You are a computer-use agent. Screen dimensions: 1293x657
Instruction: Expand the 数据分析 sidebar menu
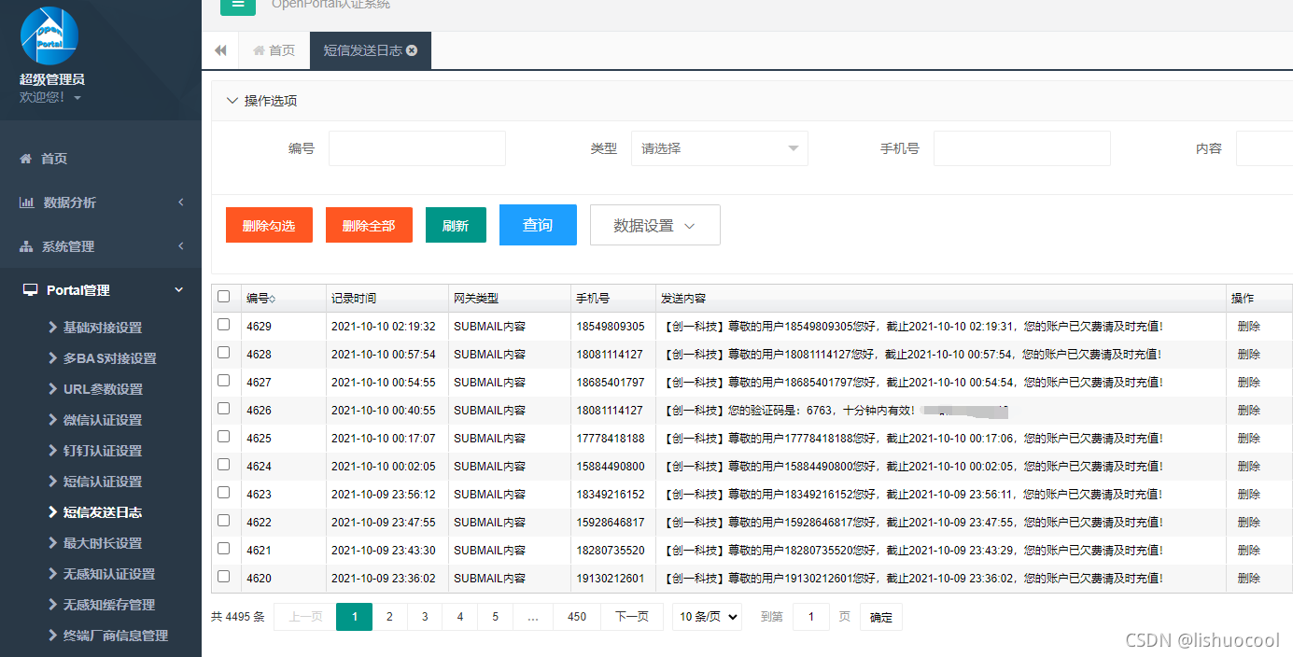point(101,203)
